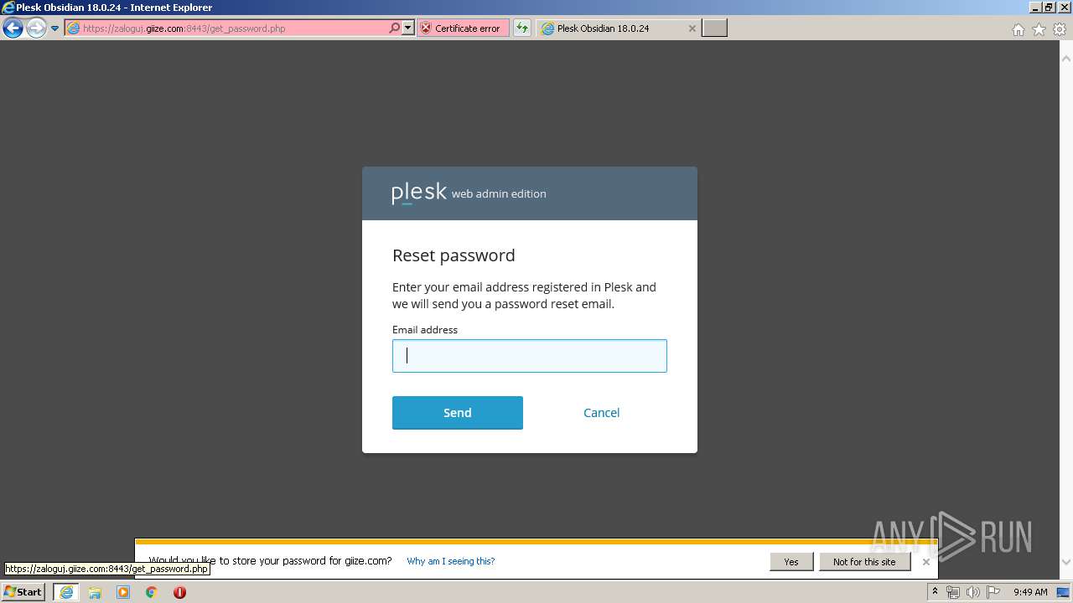Open a new blank tab
1073x603 pixels.
714,28
